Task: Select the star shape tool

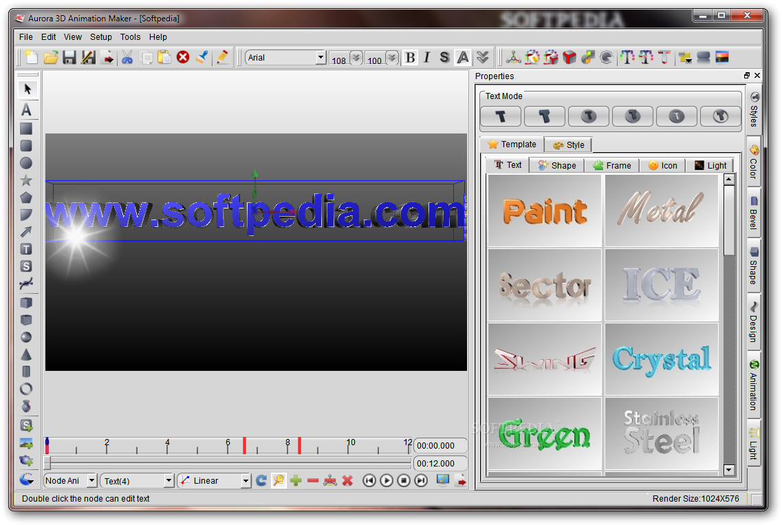Action: click(x=26, y=180)
